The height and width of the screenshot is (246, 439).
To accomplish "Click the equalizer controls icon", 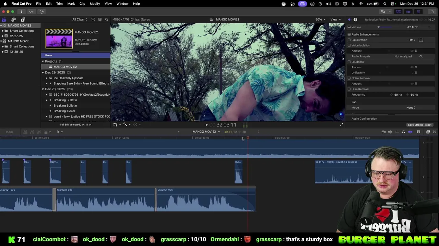I will [421, 40].
